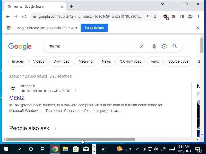Viewport: 206px width, 154px height.
Task: Open Microsoft Store from taskbar
Action: (x=75, y=149)
